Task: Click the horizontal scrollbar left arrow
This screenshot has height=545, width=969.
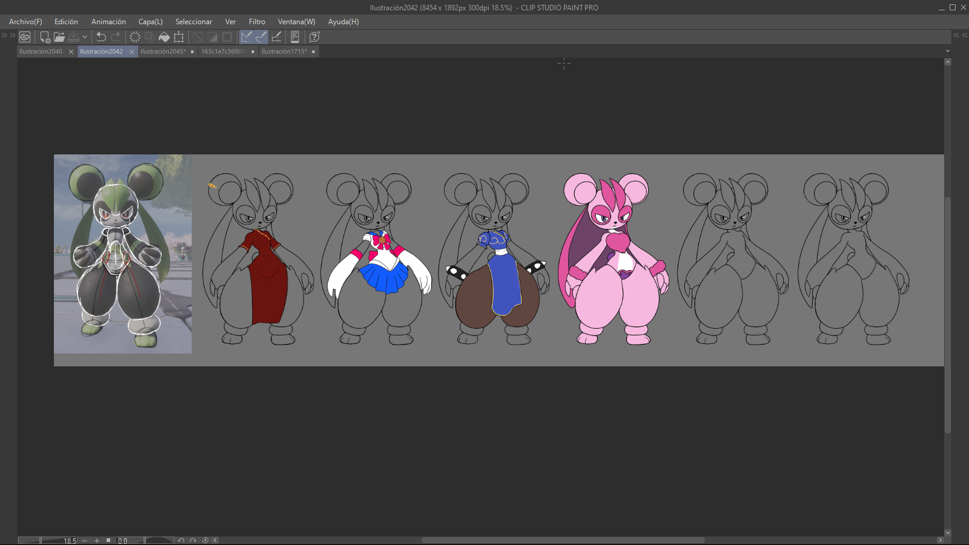Action: [x=215, y=540]
